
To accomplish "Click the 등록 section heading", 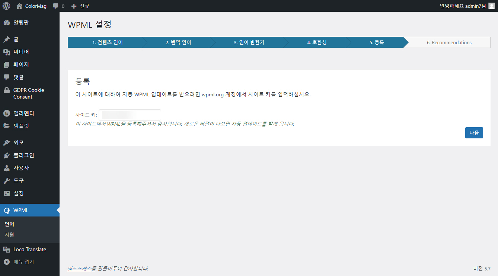I will [83, 81].
